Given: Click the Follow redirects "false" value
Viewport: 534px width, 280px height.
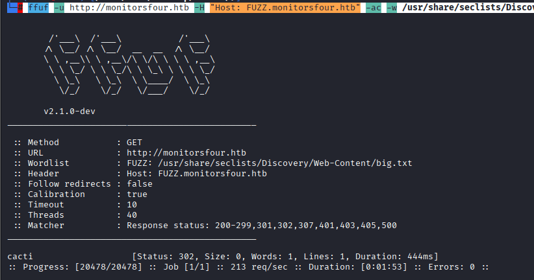Looking at the screenshot, I should (140, 184).
